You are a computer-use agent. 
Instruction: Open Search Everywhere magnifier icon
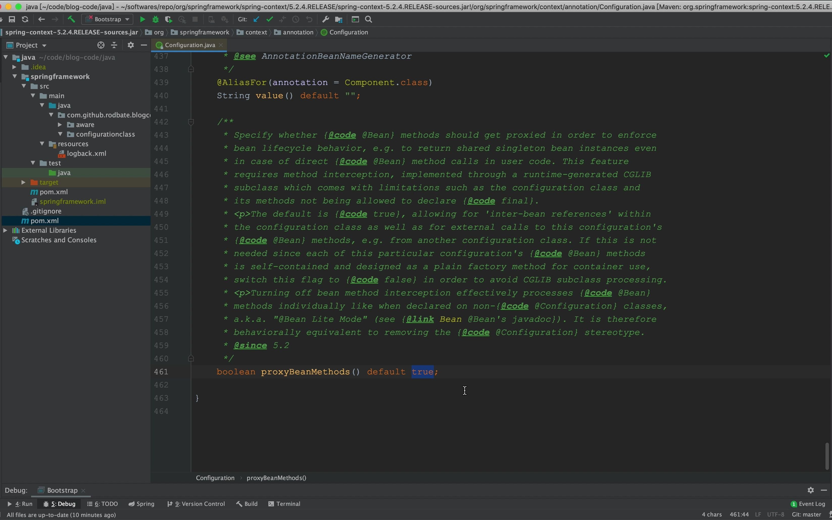coord(369,20)
